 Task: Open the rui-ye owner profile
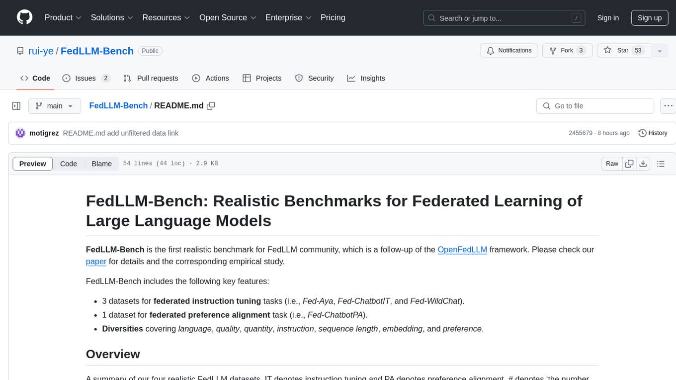point(41,51)
